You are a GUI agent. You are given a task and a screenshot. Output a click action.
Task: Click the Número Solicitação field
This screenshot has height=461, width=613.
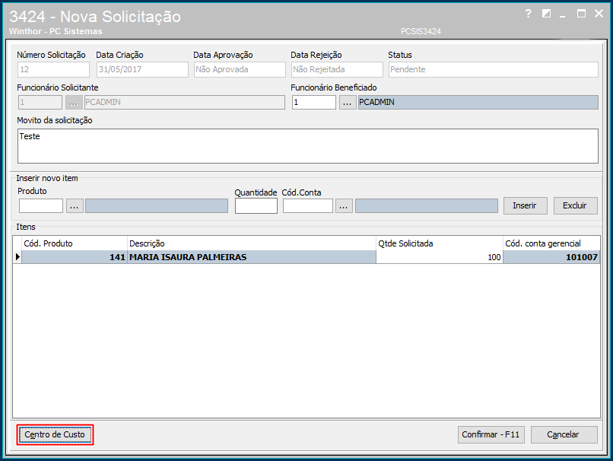tap(53, 69)
